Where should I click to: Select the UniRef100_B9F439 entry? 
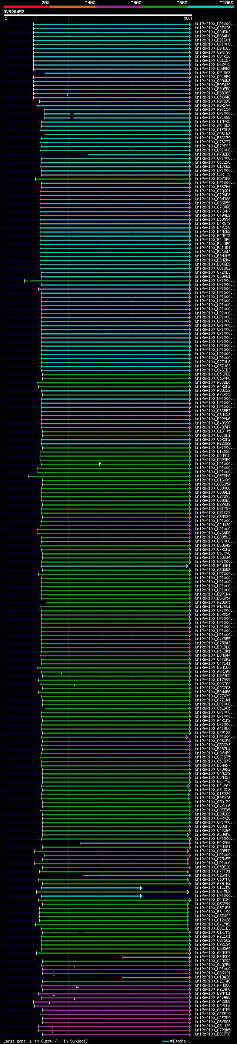(212, 85)
